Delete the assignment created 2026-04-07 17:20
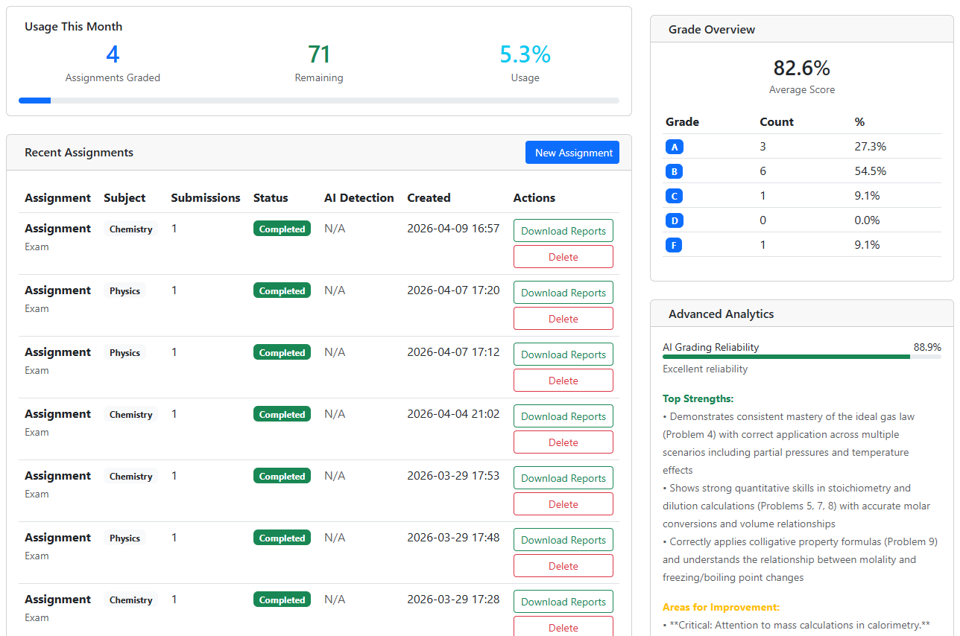 click(x=563, y=318)
